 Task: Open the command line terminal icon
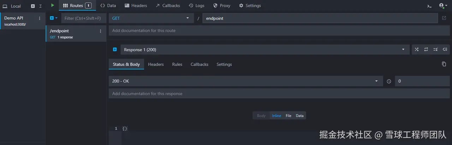429,6
